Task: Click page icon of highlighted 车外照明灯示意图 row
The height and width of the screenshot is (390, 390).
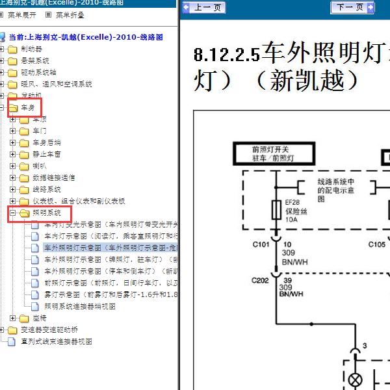Action: 35,248
